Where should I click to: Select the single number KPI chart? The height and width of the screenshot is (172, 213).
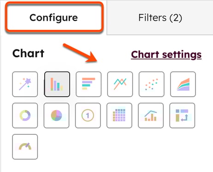[x=88, y=116]
